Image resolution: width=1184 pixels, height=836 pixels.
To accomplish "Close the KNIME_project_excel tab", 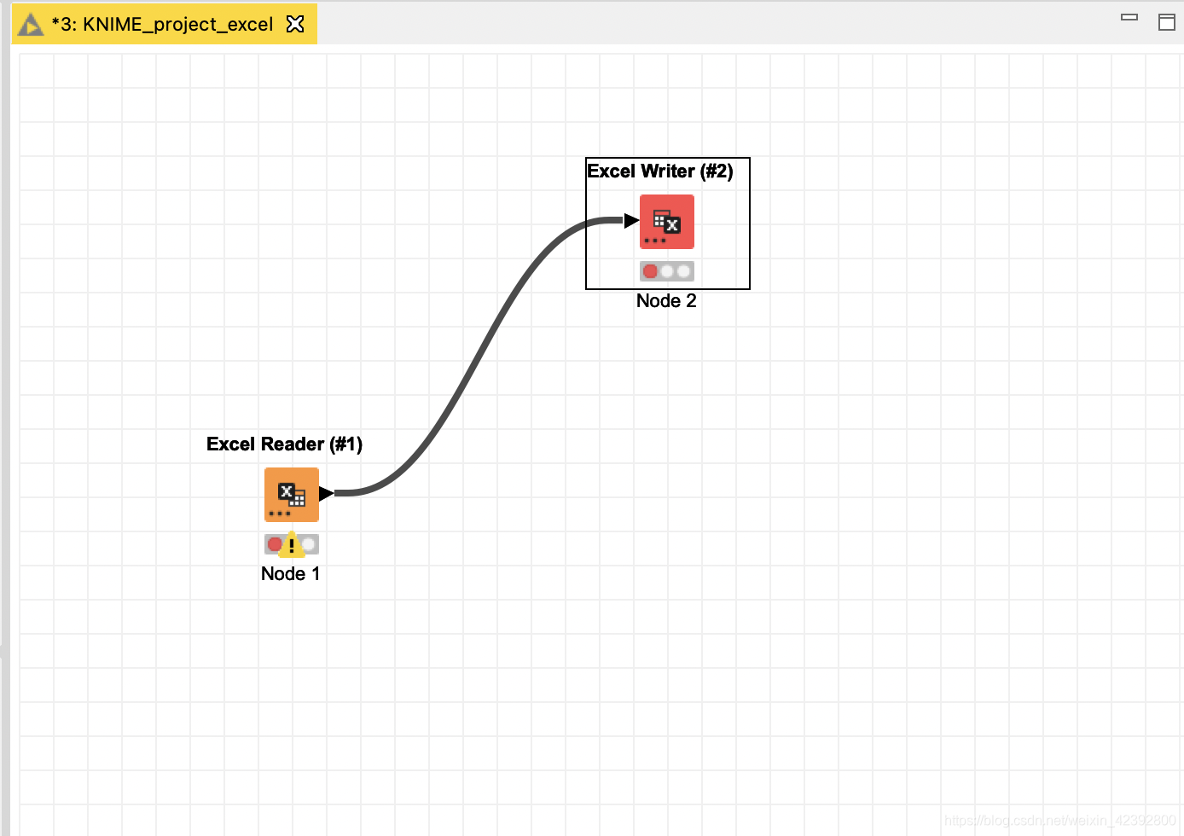I will click(x=295, y=24).
